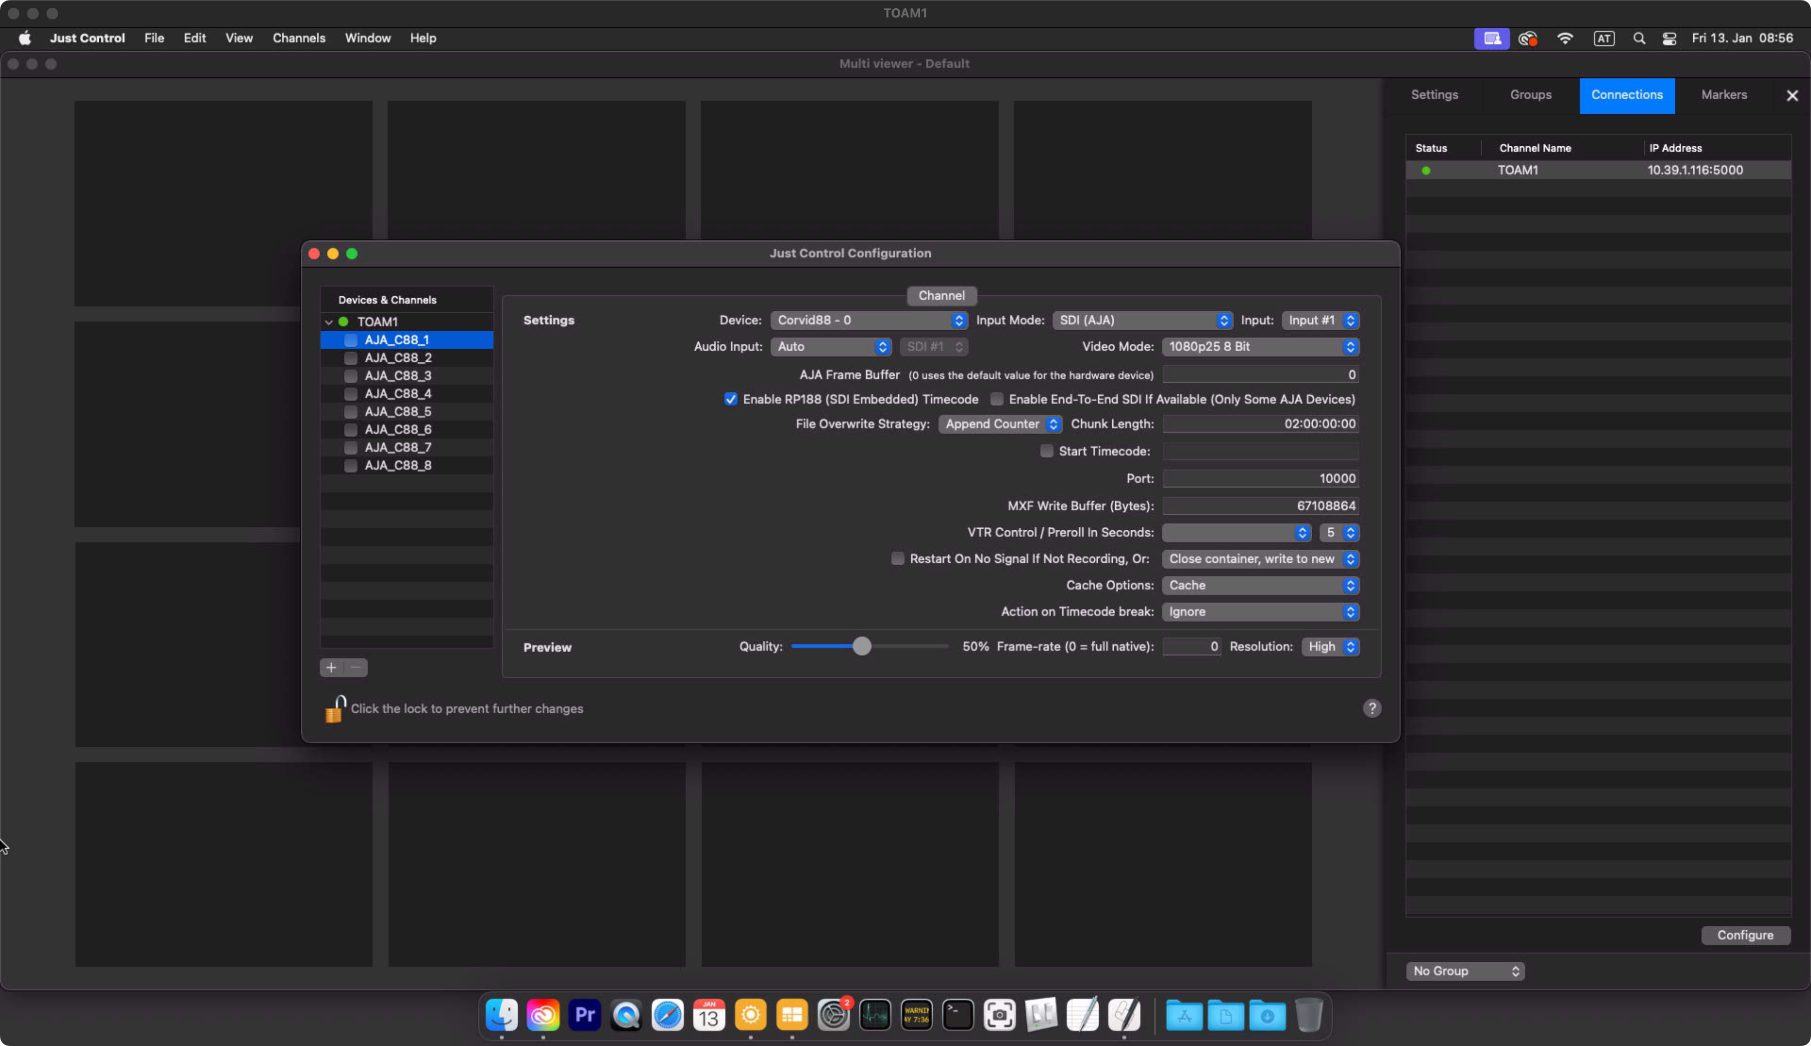Open Finder from the Dock
The height and width of the screenshot is (1046, 1811).
(x=502, y=1015)
